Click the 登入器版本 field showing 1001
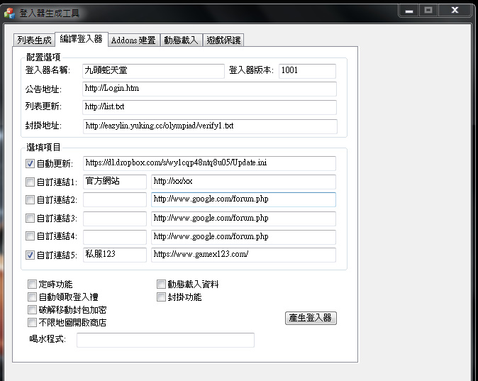478x381 pixels. click(307, 71)
